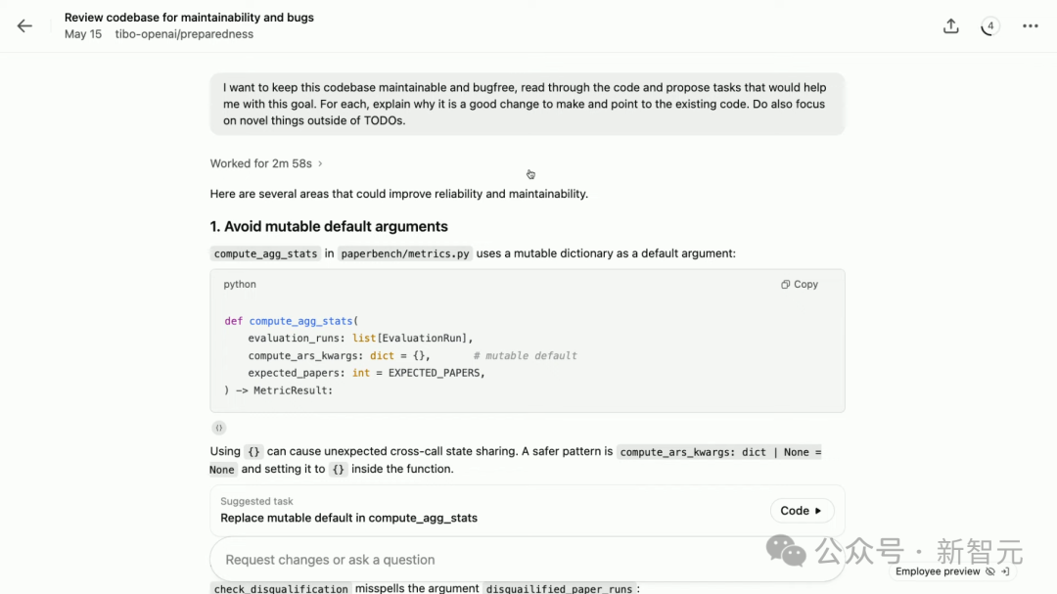1057x594 pixels.
Task: Copy the python code block
Action: 800,285
